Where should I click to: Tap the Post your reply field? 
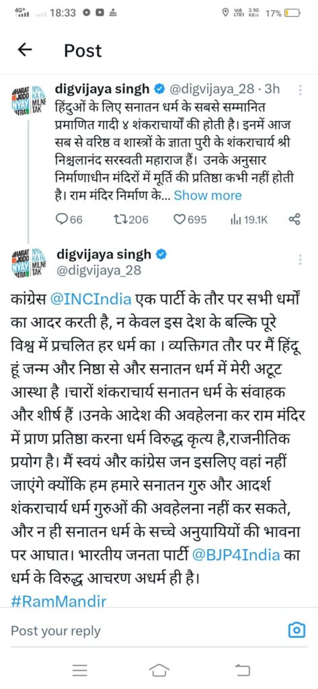(x=145, y=631)
